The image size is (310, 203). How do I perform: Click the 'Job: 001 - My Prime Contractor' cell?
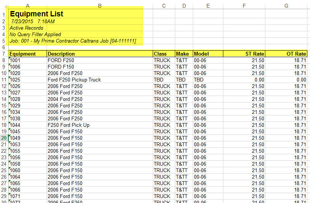point(27,41)
